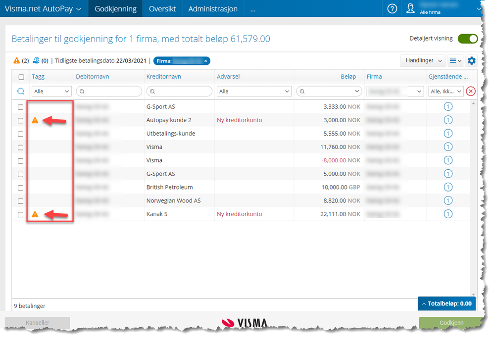Viewport: 494px width, 339px height.
Task: Click remaining approvals icon for Kanak 5
Action: tap(448, 214)
